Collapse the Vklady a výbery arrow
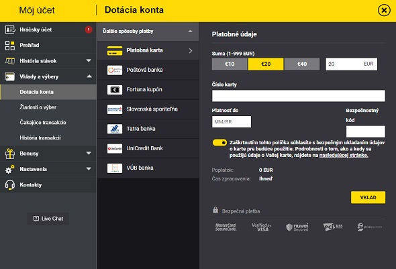Viewport: 396px width, 269px height. tap(89, 76)
